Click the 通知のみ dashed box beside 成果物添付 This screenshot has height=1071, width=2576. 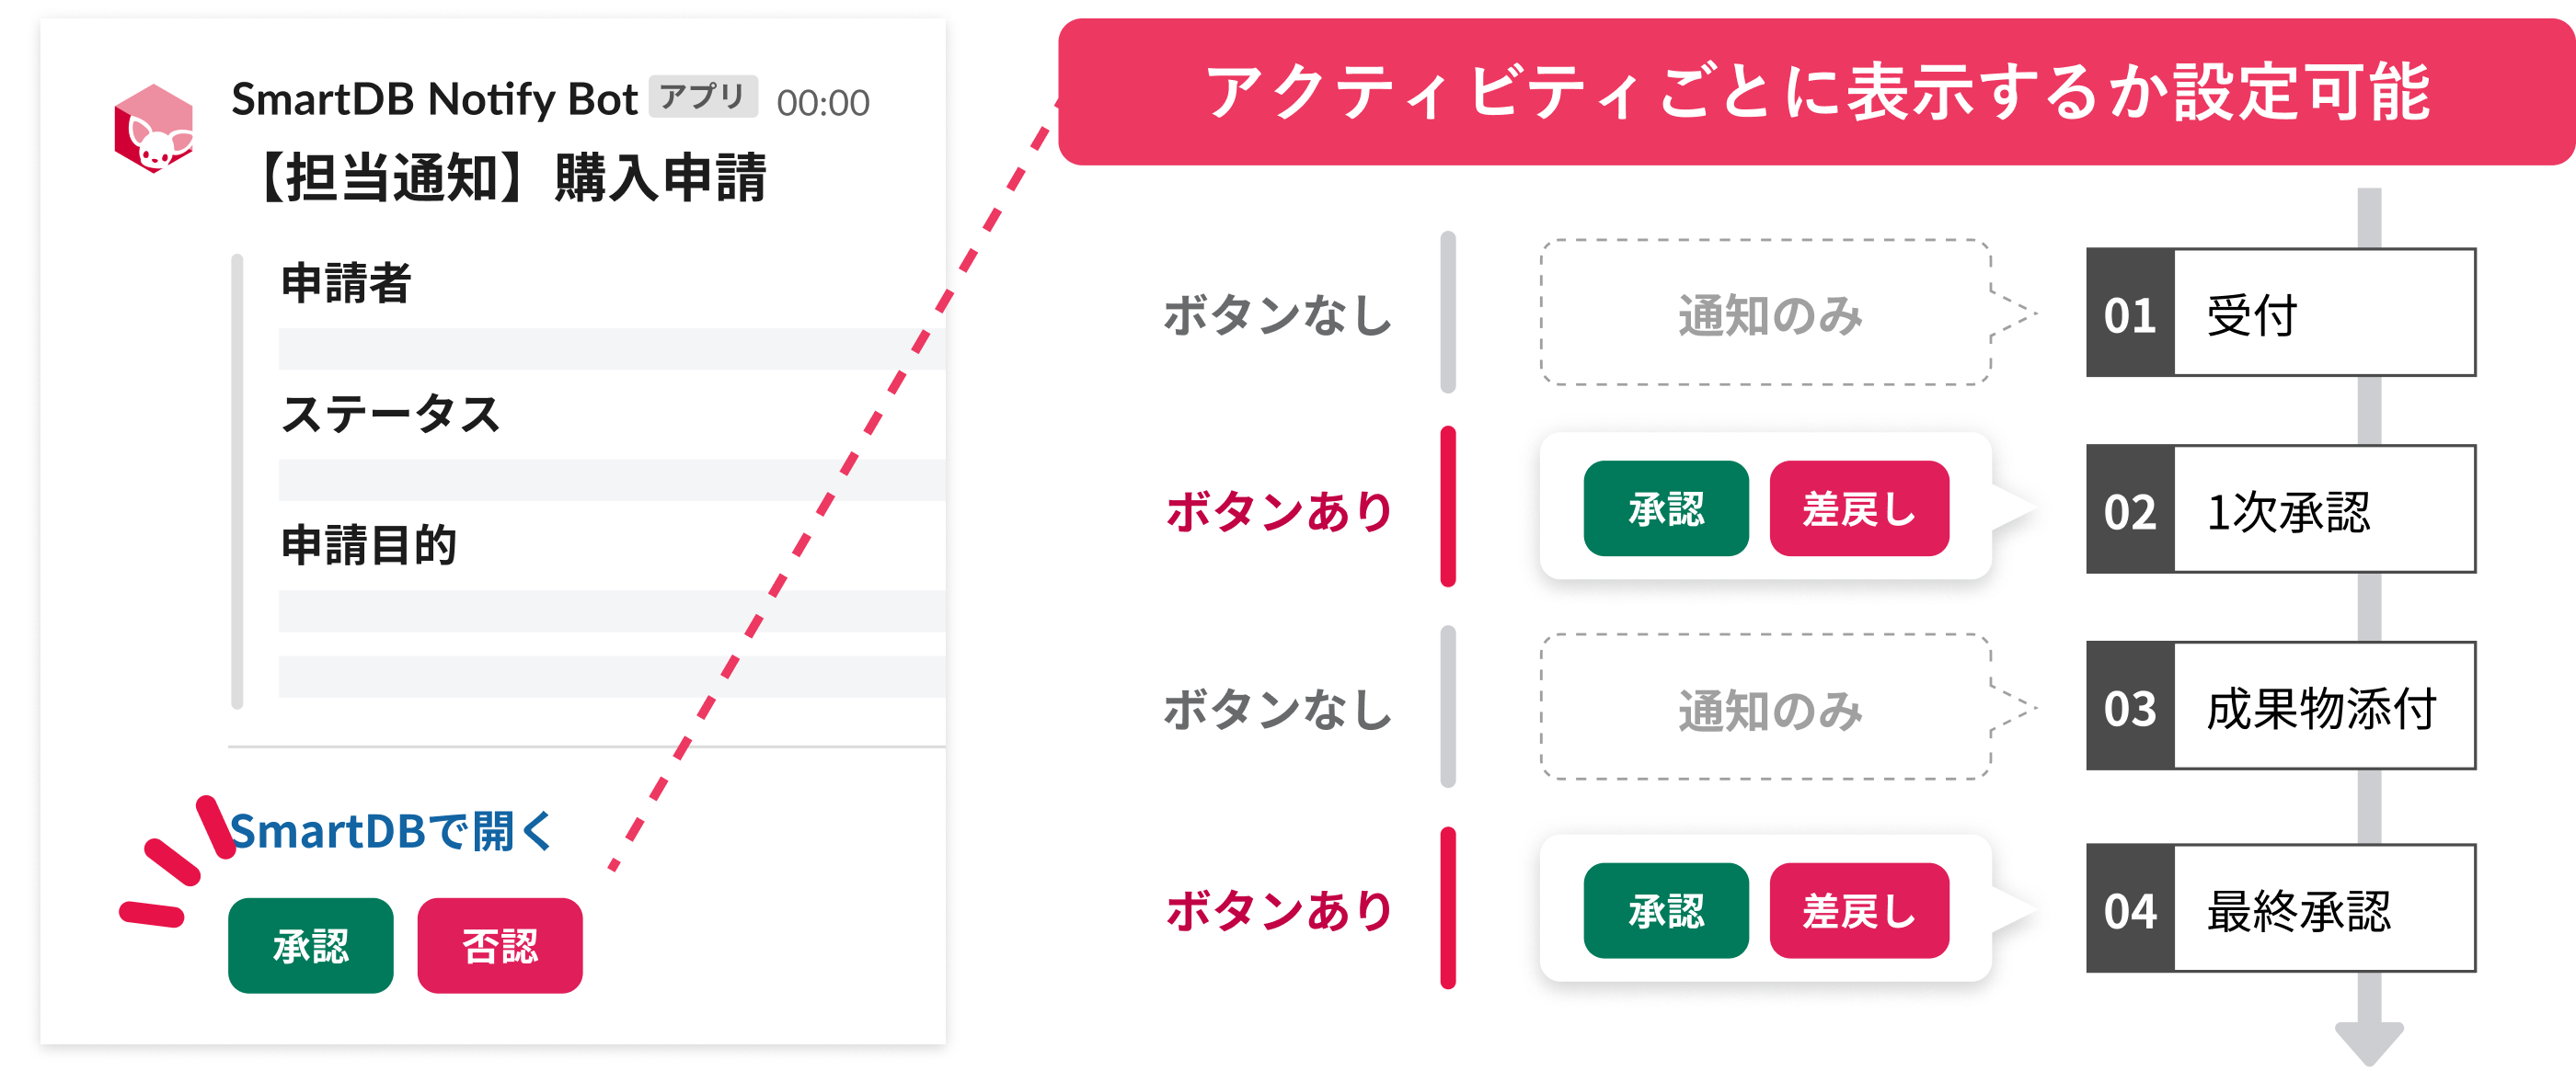(1766, 707)
